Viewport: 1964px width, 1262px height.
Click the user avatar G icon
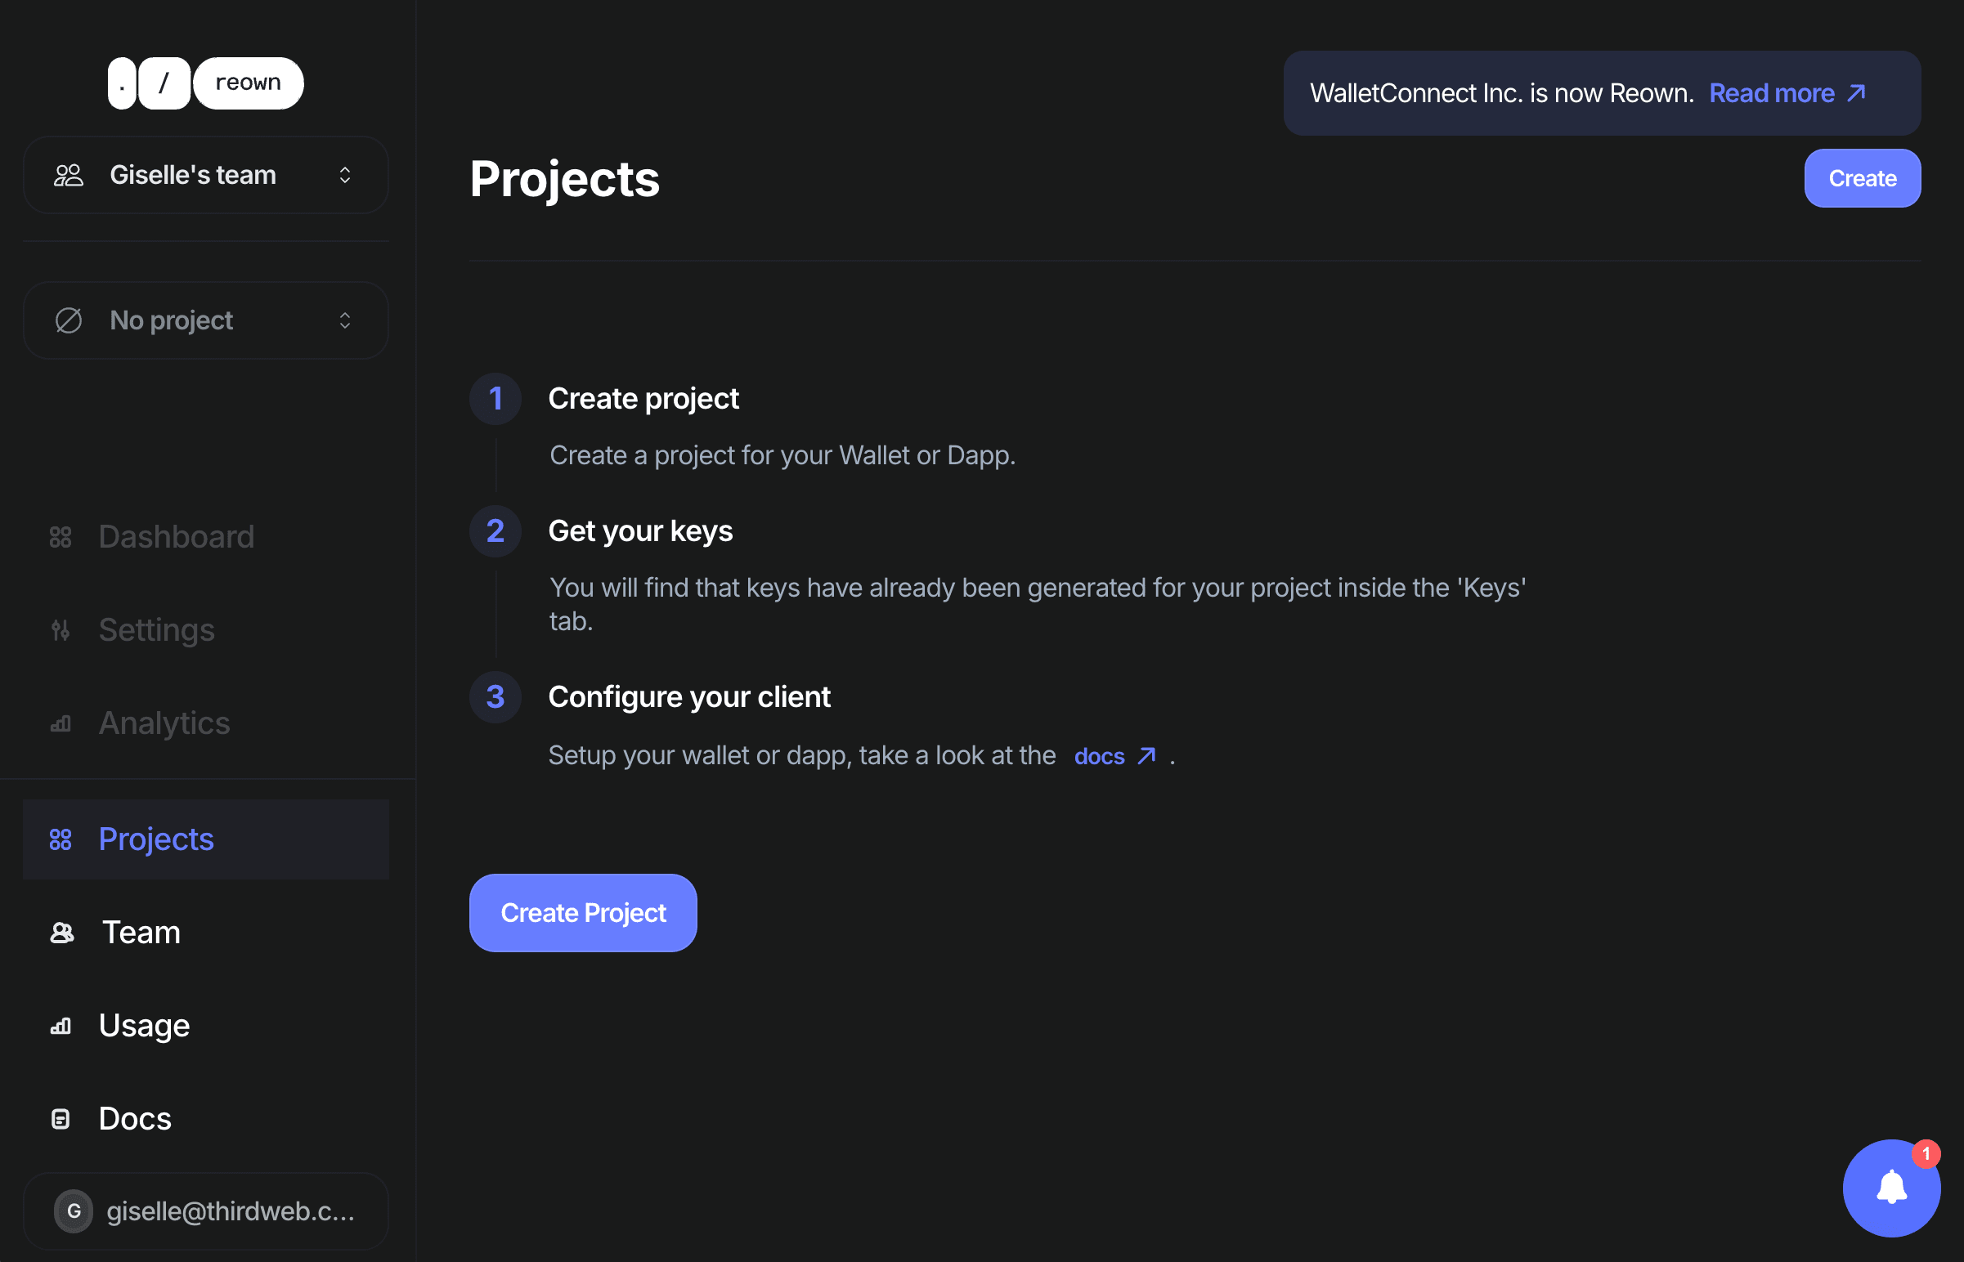pyautogui.click(x=74, y=1211)
